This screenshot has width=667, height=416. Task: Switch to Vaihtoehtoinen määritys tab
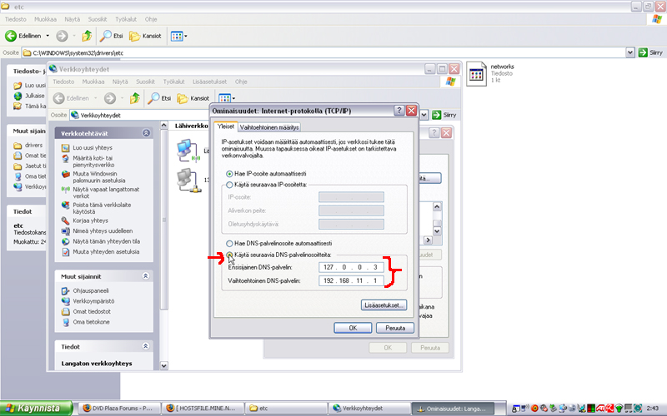[268, 127]
